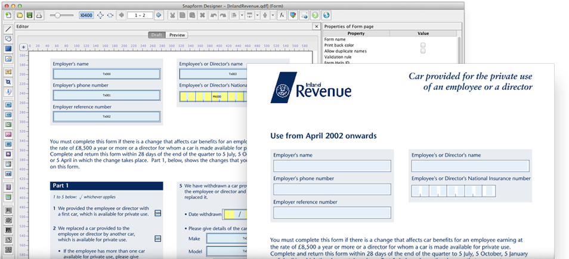
Task: Click the green arrow run icon
Action: tap(316, 15)
